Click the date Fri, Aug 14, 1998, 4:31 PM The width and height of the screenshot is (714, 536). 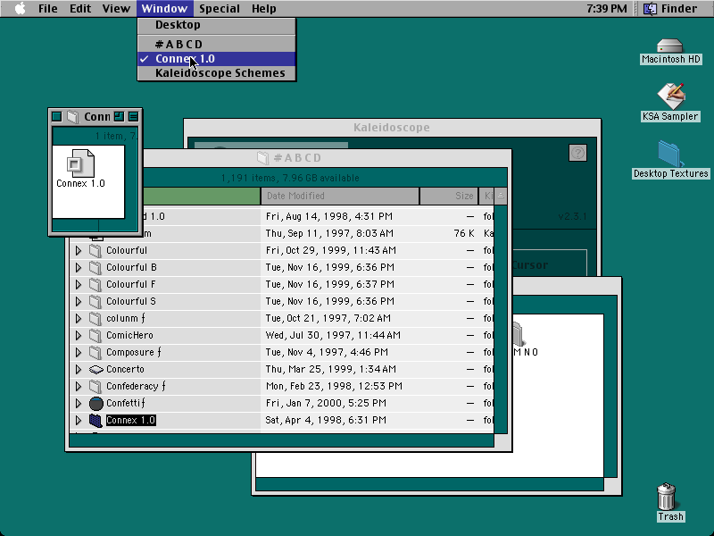tap(328, 216)
